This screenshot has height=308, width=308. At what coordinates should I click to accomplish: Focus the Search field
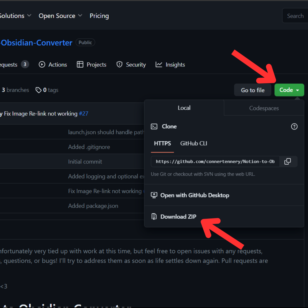(295, 16)
